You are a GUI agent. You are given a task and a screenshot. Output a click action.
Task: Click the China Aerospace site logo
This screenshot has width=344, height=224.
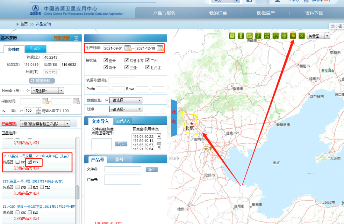[x=36, y=10]
